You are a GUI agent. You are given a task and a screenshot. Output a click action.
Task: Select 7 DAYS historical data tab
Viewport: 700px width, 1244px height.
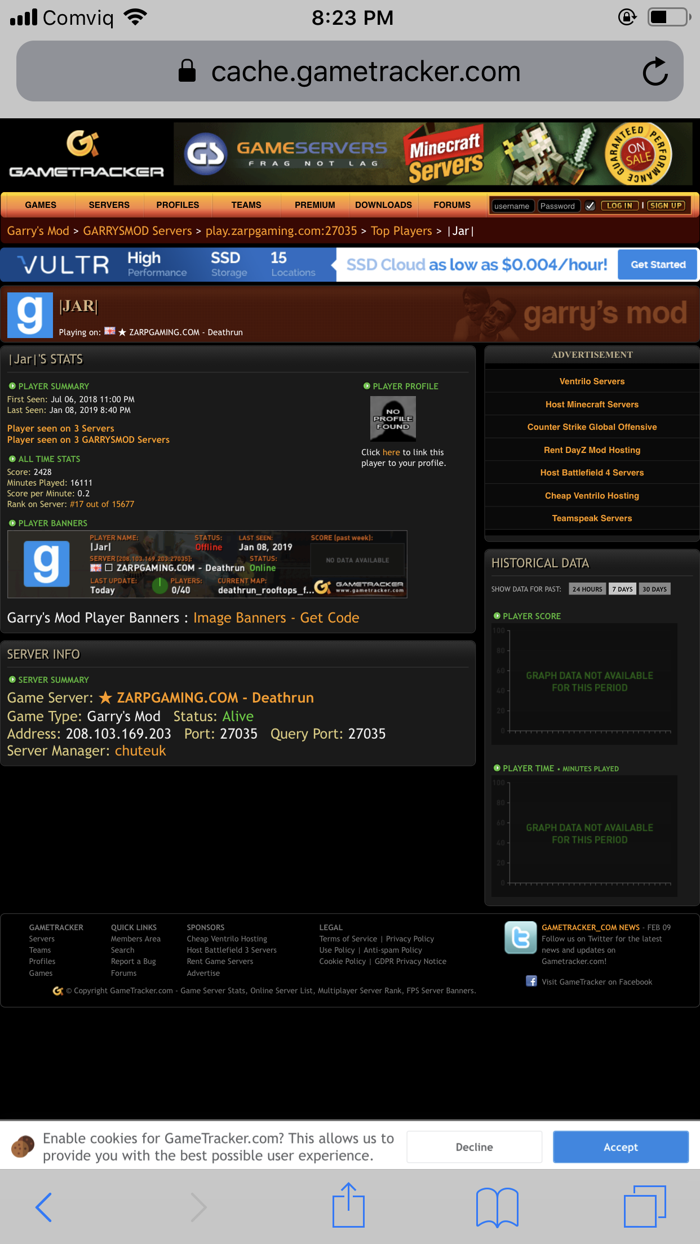click(x=622, y=589)
